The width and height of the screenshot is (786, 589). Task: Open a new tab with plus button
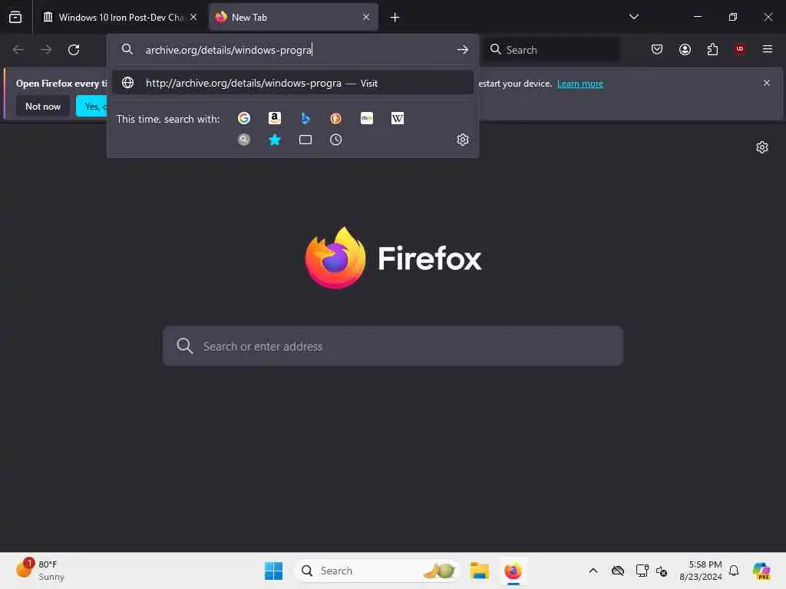[395, 18]
